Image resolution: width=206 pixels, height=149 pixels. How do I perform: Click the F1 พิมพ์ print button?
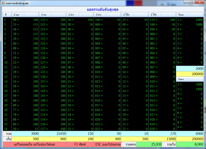click(x=80, y=144)
